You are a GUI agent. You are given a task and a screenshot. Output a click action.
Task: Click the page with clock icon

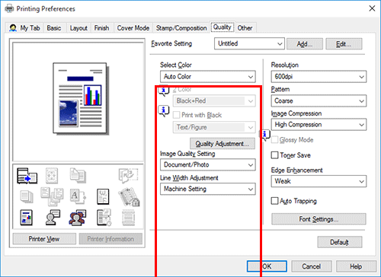tap(104, 218)
